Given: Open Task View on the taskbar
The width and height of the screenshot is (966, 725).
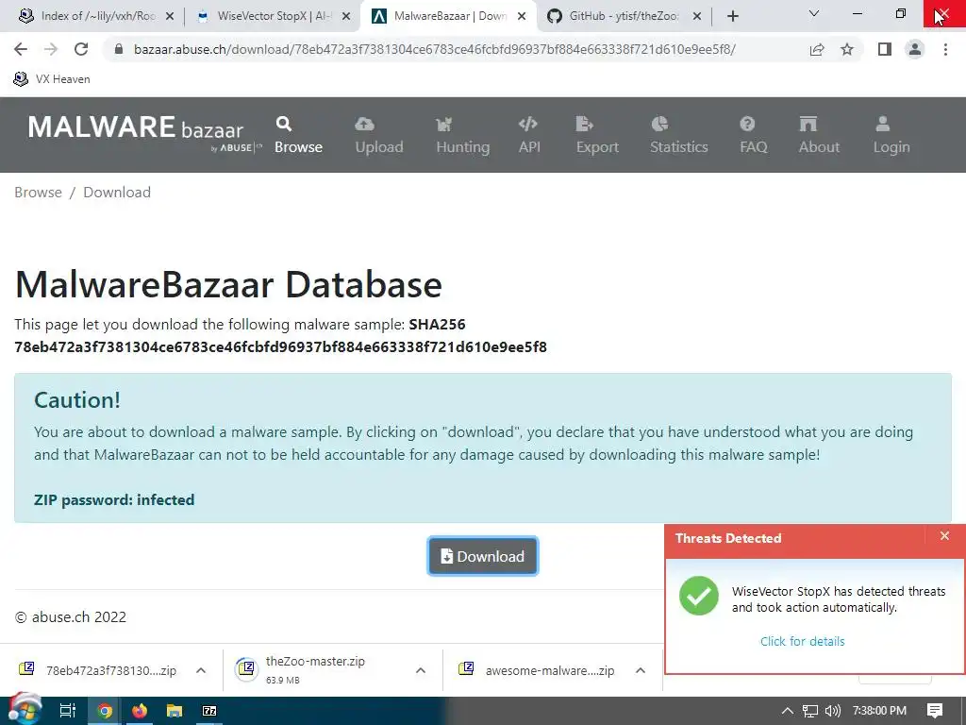Looking at the screenshot, I should pyautogui.click(x=67, y=711).
